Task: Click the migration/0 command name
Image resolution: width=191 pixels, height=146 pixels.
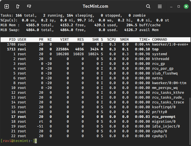Action: pyautogui.click(x=164, y=122)
